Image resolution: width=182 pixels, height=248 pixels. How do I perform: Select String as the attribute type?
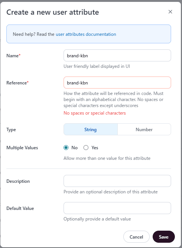tap(91, 129)
